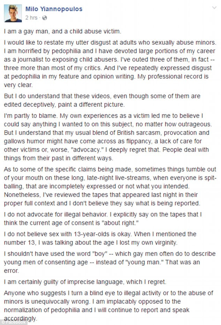This screenshot has height=325, width=221.
Task: Click the paragraph beginning "But I do understand"
Action: point(102,100)
